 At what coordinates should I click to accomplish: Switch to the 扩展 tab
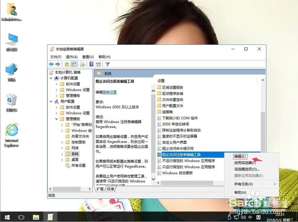(100, 189)
